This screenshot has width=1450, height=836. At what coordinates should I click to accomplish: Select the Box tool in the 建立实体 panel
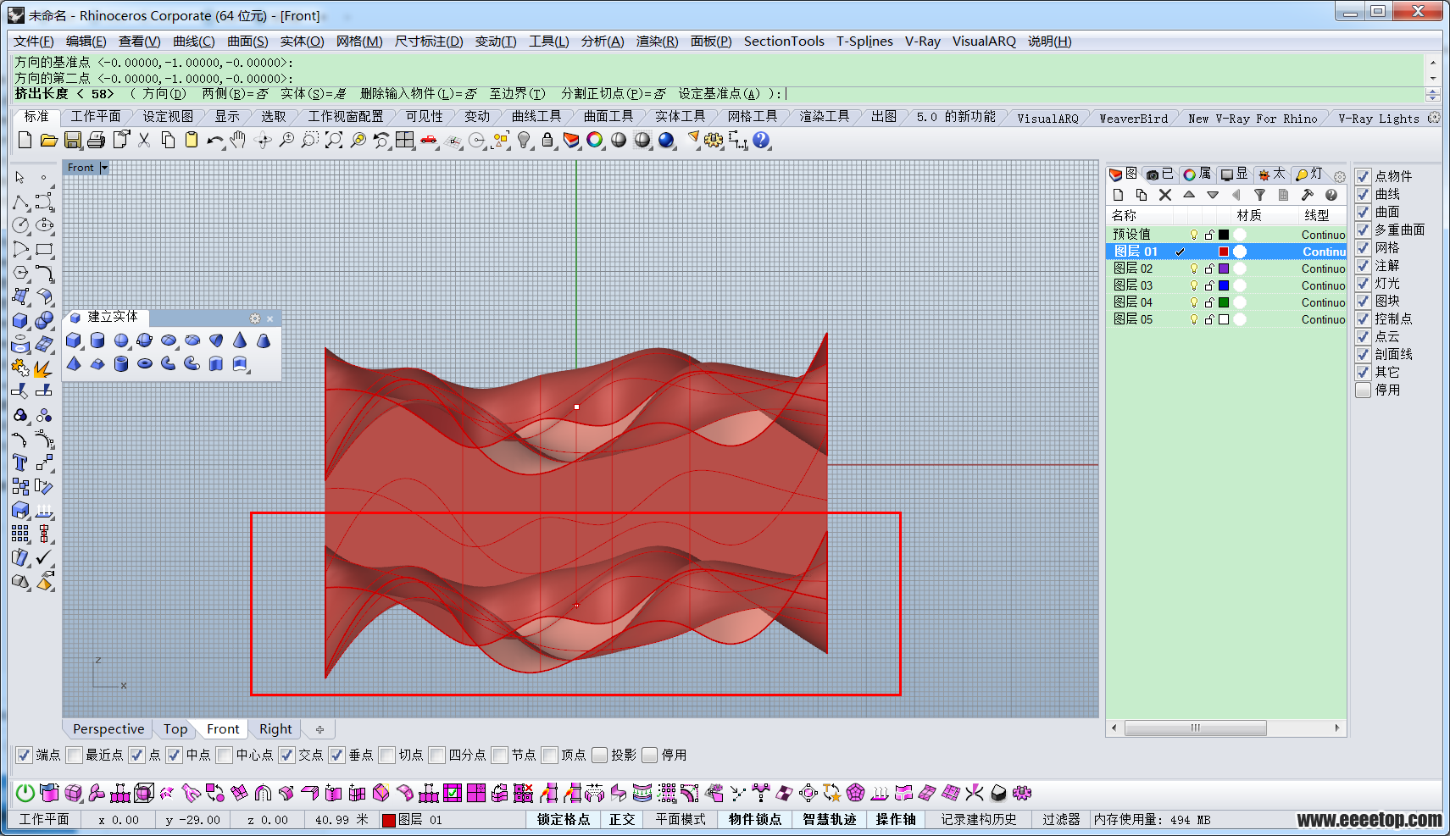(x=74, y=340)
